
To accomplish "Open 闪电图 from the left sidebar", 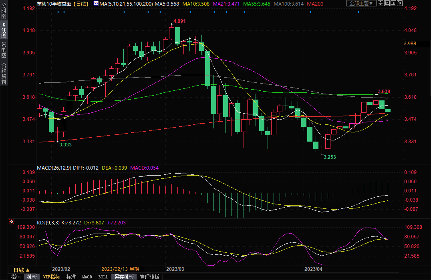I will pos(4,50).
